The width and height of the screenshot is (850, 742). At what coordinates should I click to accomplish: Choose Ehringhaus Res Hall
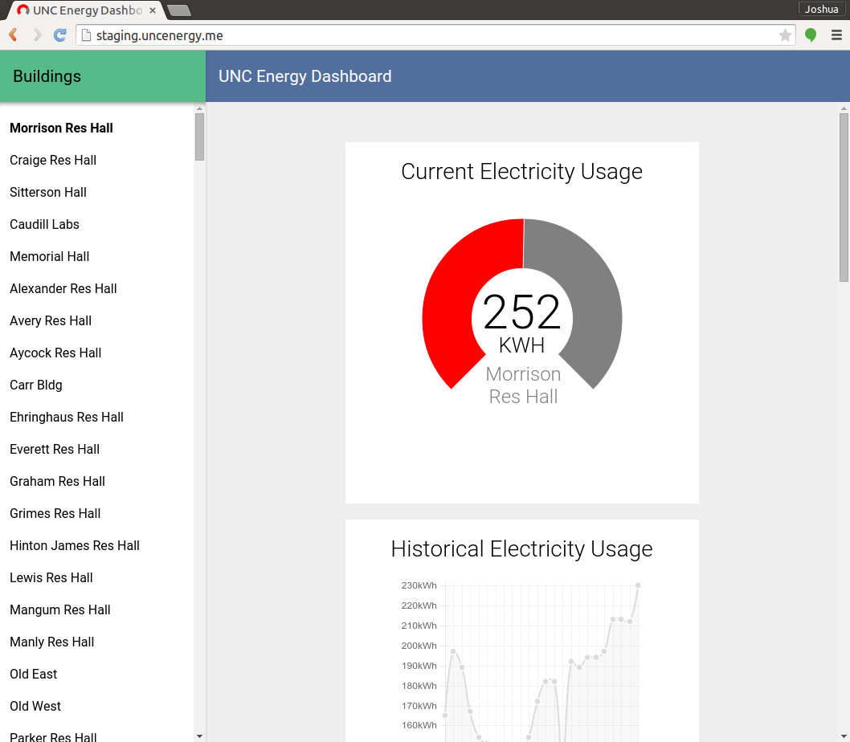click(67, 417)
